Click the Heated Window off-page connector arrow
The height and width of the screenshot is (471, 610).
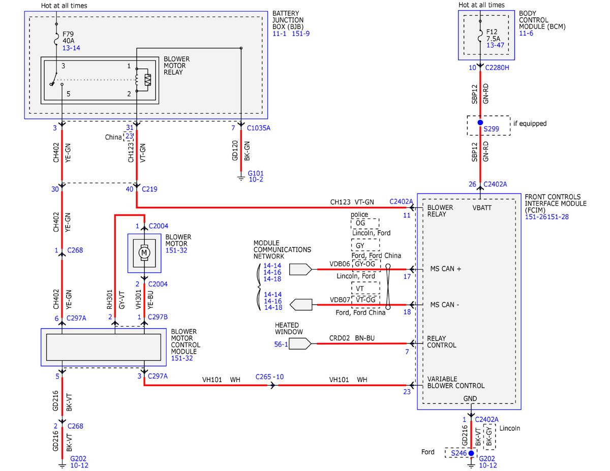pyautogui.click(x=299, y=344)
